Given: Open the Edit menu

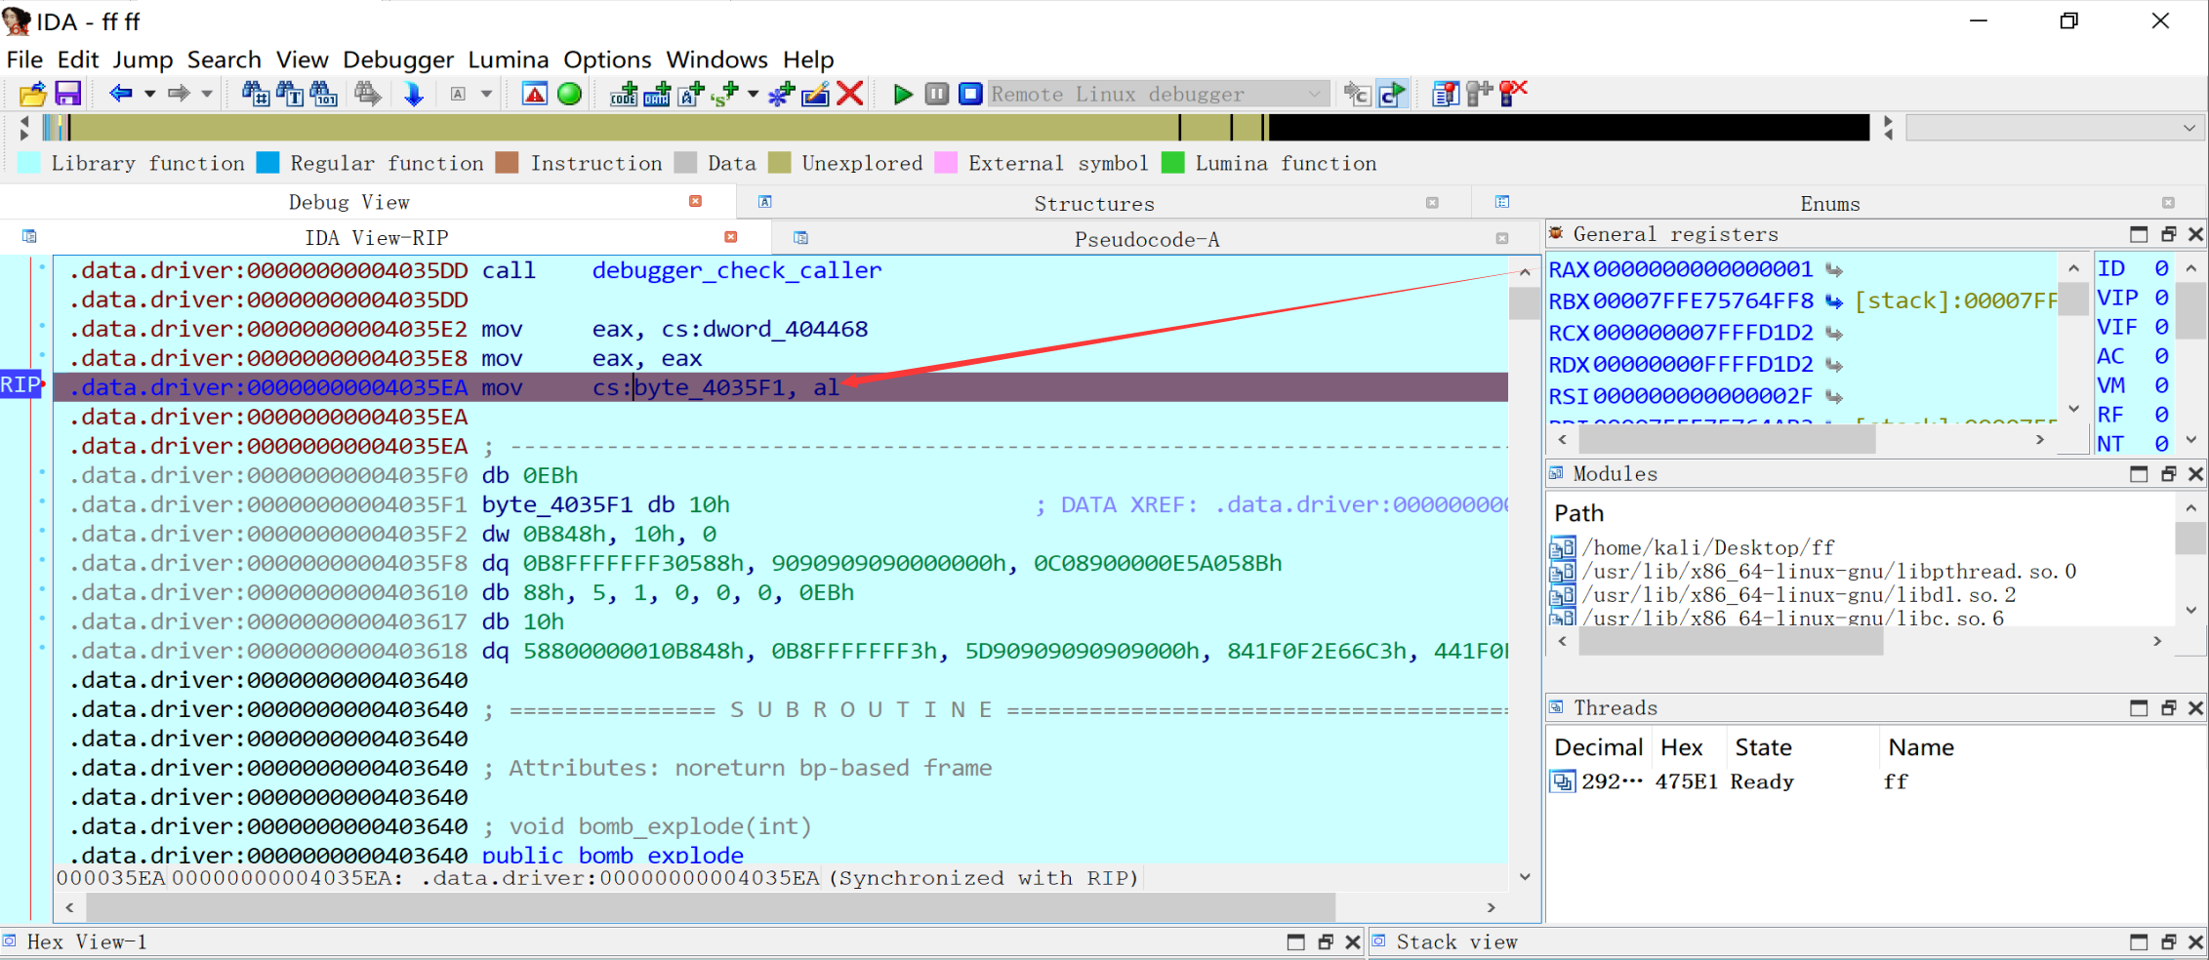Looking at the screenshot, I should coord(77,60).
